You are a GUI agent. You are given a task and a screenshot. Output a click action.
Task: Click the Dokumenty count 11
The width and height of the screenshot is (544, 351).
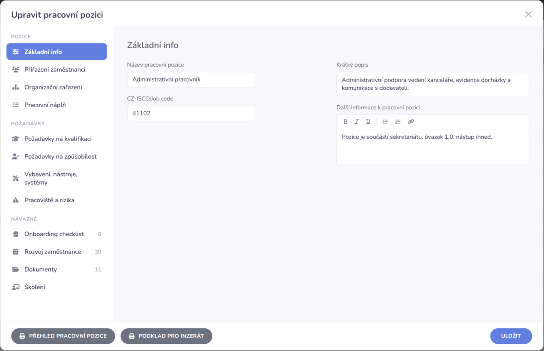tap(98, 269)
